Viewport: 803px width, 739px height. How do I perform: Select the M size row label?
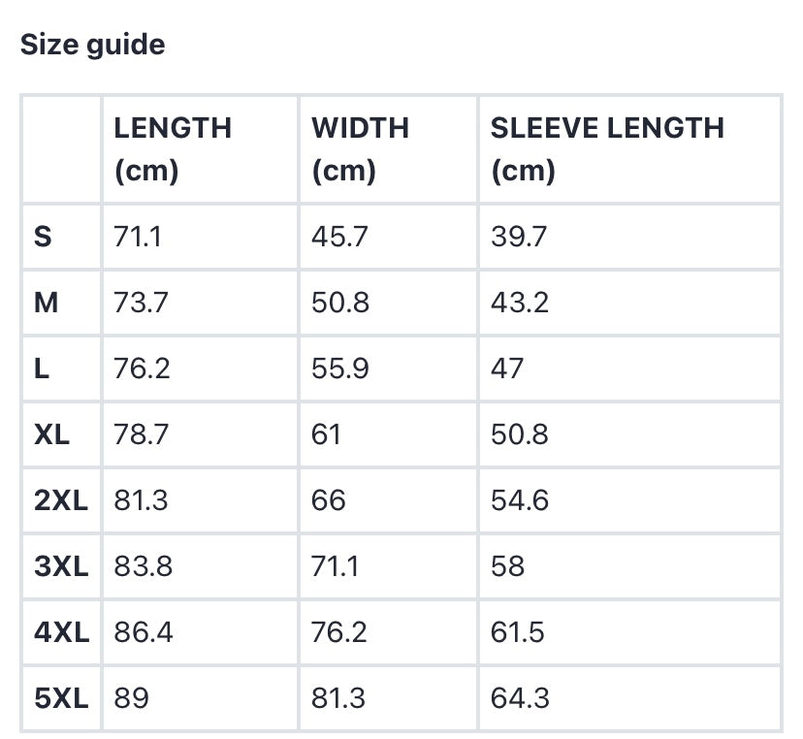tap(47, 303)
